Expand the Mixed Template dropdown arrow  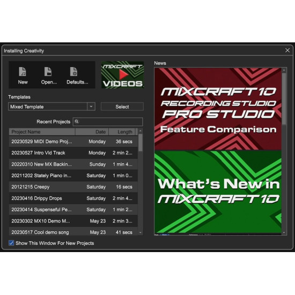[x=91, y=107]
